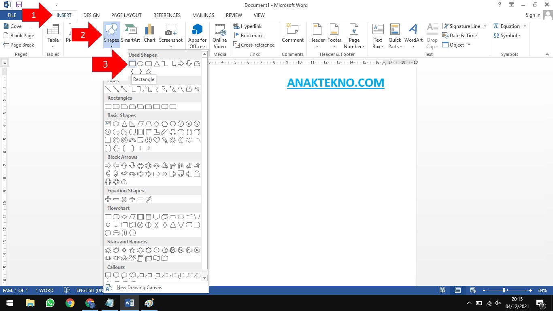Select the cube shape
Screen dimensions: 553x311
197,132
